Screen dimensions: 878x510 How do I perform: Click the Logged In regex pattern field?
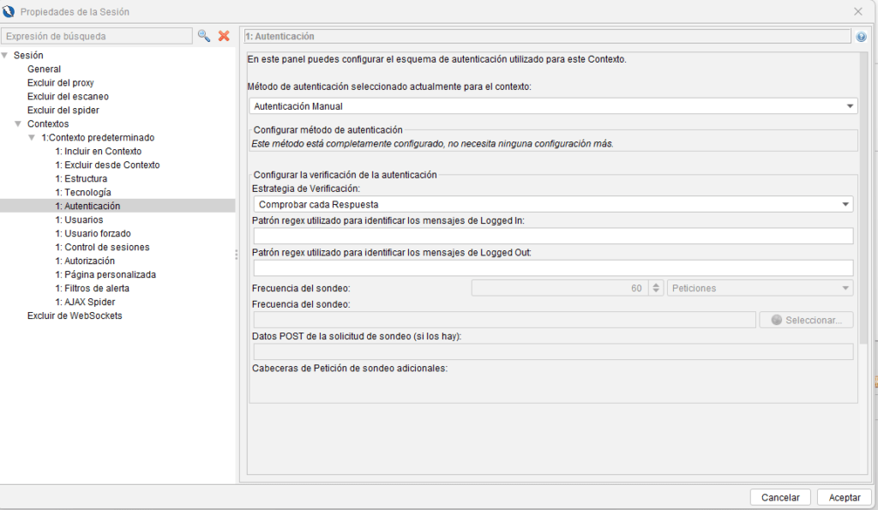click(552, 237)
